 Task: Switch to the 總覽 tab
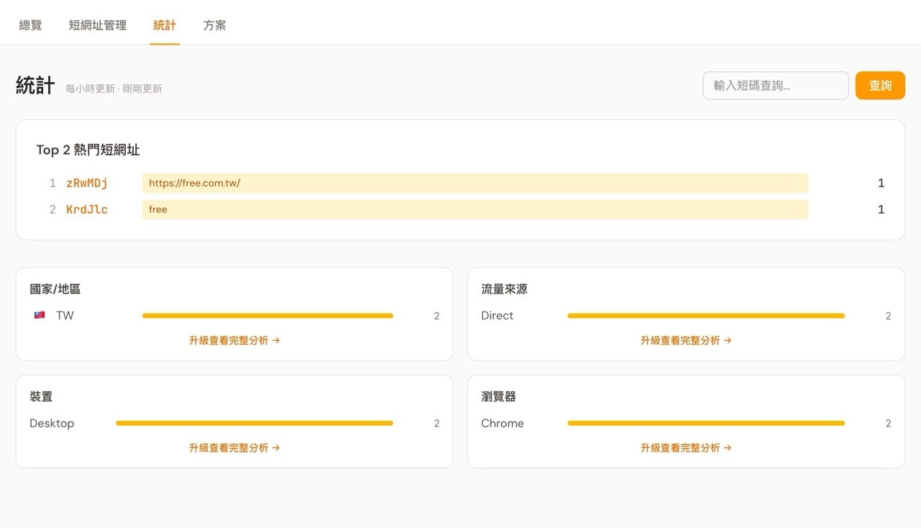(30, 25)
